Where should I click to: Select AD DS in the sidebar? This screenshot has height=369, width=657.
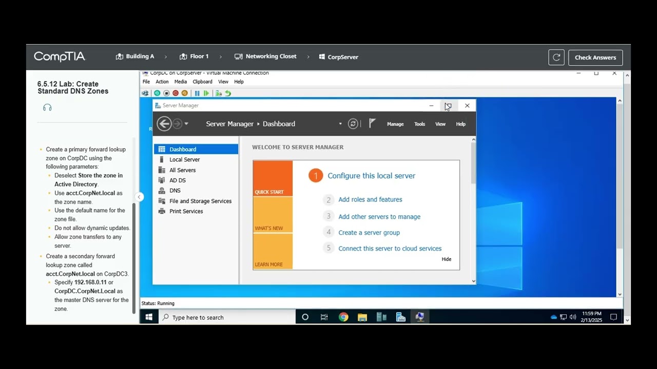196,180
